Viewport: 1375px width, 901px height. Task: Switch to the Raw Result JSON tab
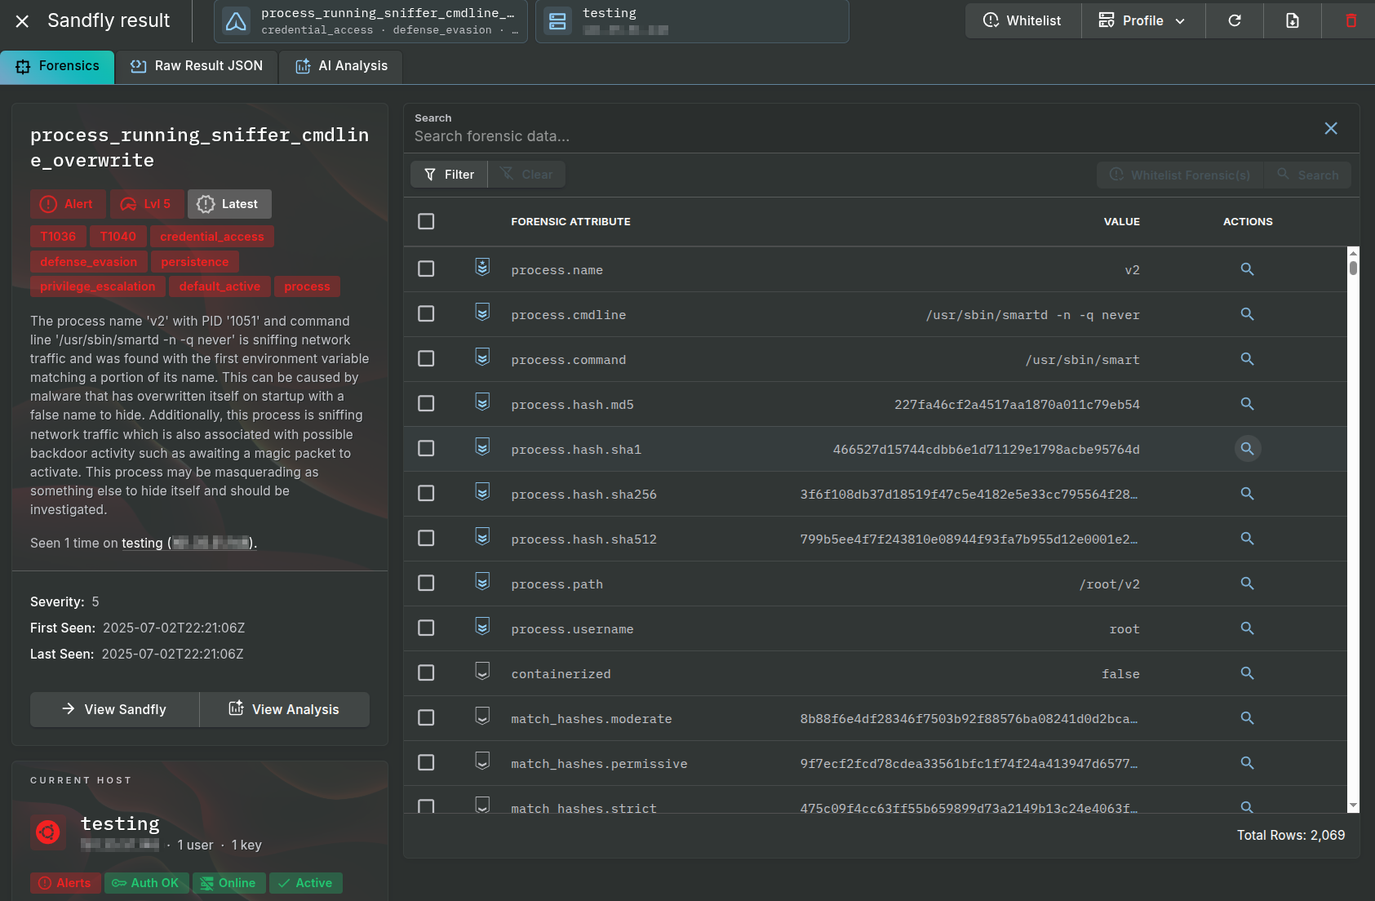pyautogui.click(x=197, y=66)
